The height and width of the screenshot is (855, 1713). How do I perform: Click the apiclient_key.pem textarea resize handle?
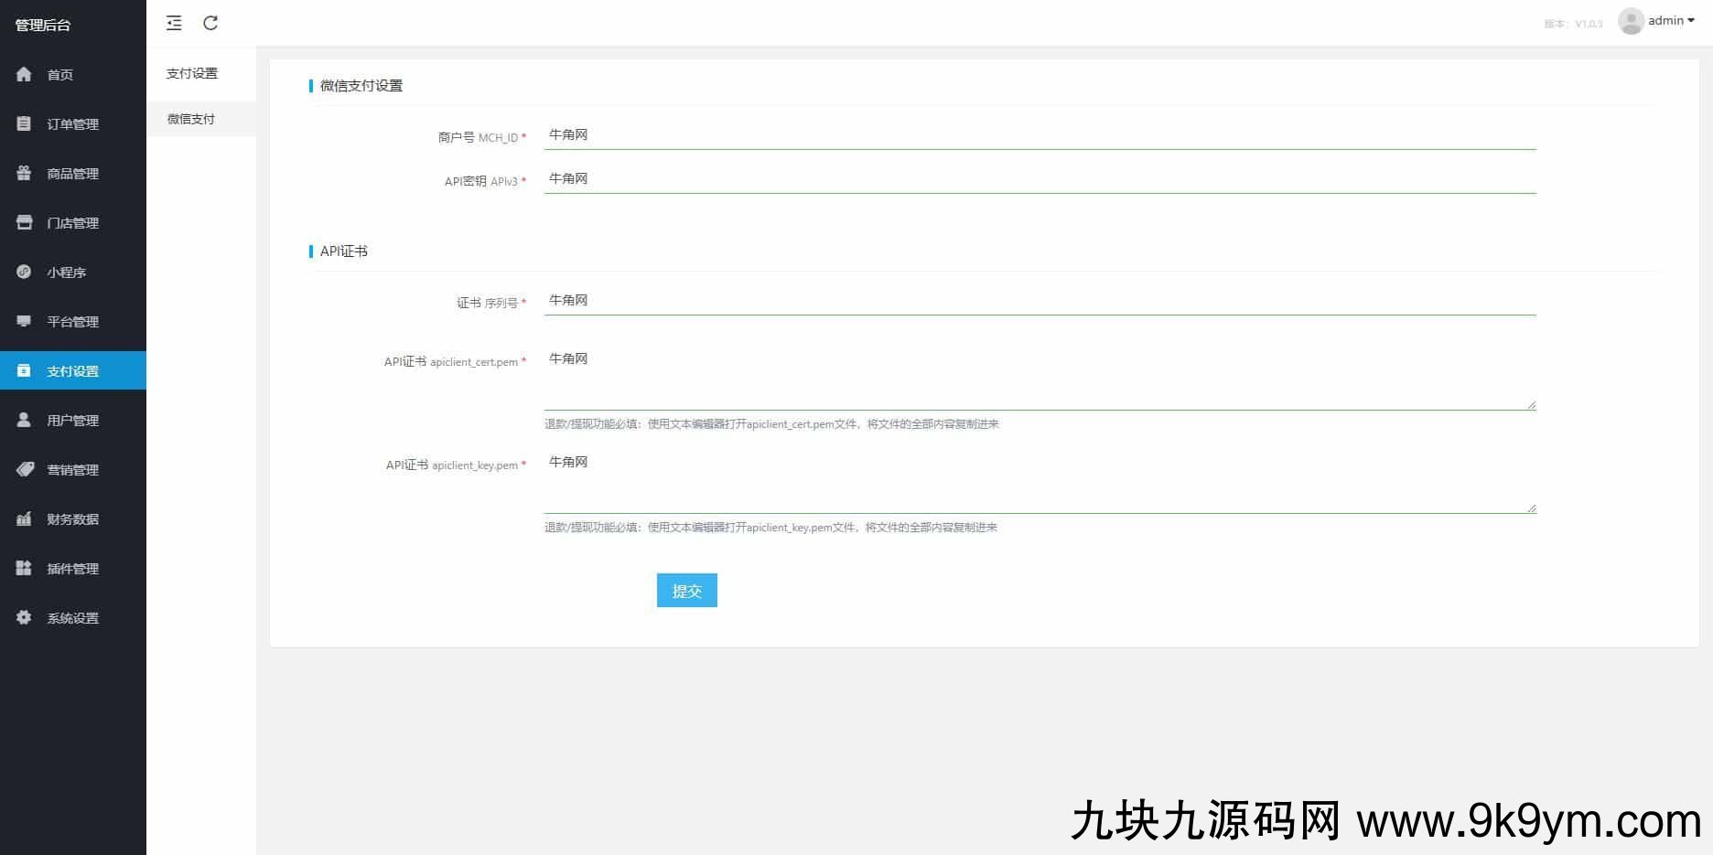coord(1531,508)
